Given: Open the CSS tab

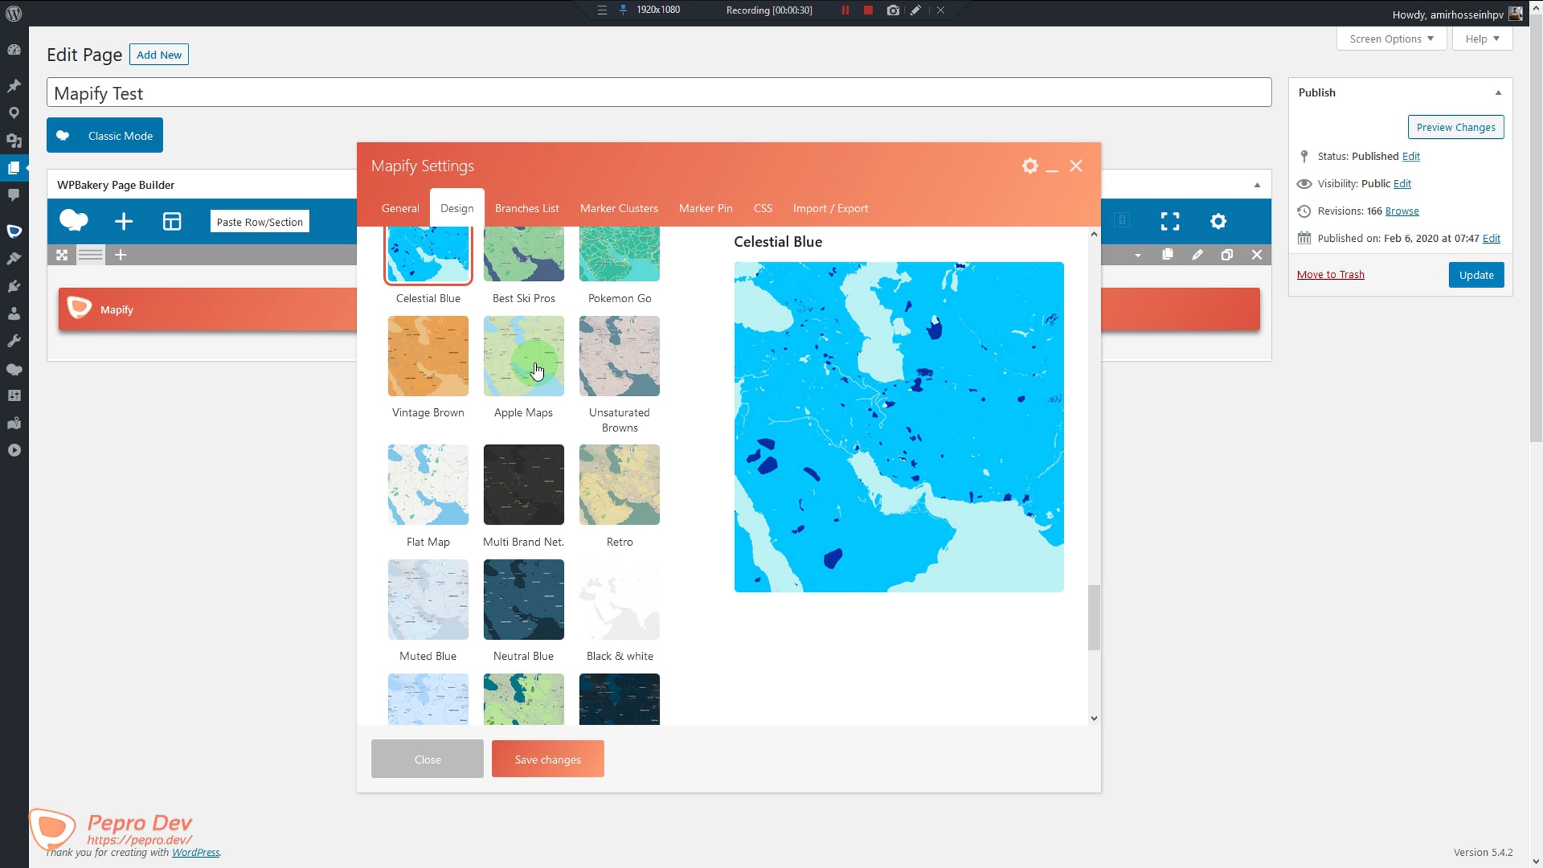Looking at the screenshot, I should [x=762, y=208].
